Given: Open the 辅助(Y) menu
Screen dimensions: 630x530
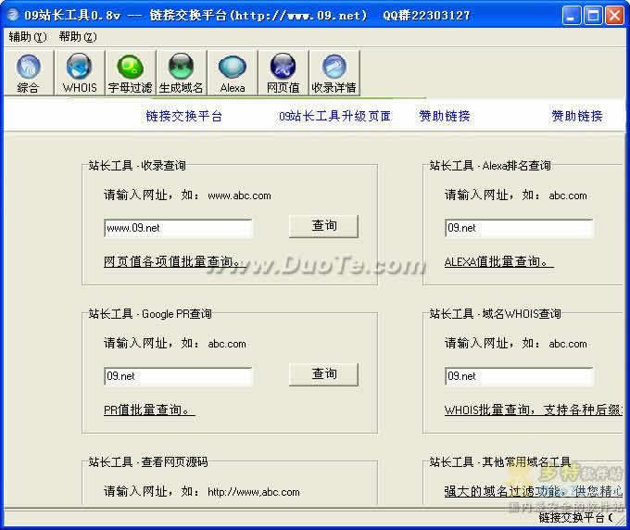Looking at the screenshot, I should point(27,37).
